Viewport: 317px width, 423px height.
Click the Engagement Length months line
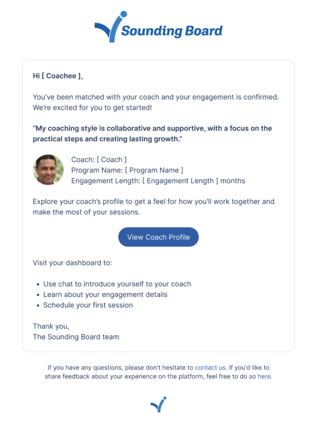coord(158,181)
